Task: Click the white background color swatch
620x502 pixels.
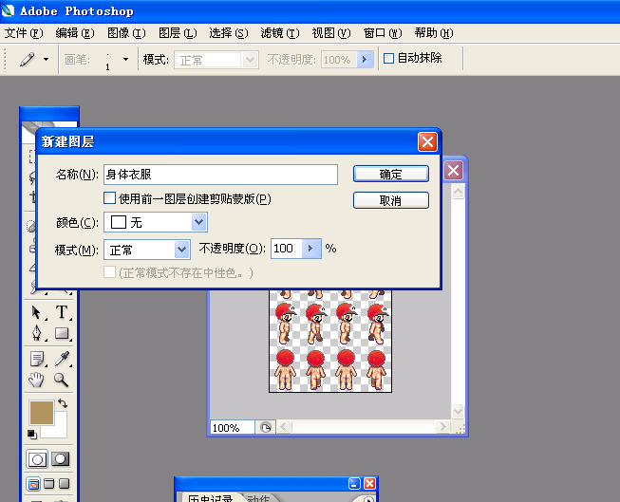Action: 60,430
